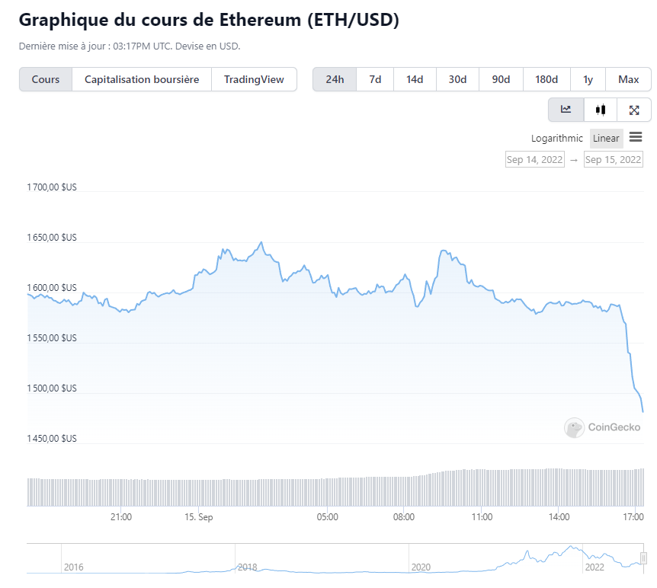
Task: Switch to the line chart view icon
Action: (566, 110)
